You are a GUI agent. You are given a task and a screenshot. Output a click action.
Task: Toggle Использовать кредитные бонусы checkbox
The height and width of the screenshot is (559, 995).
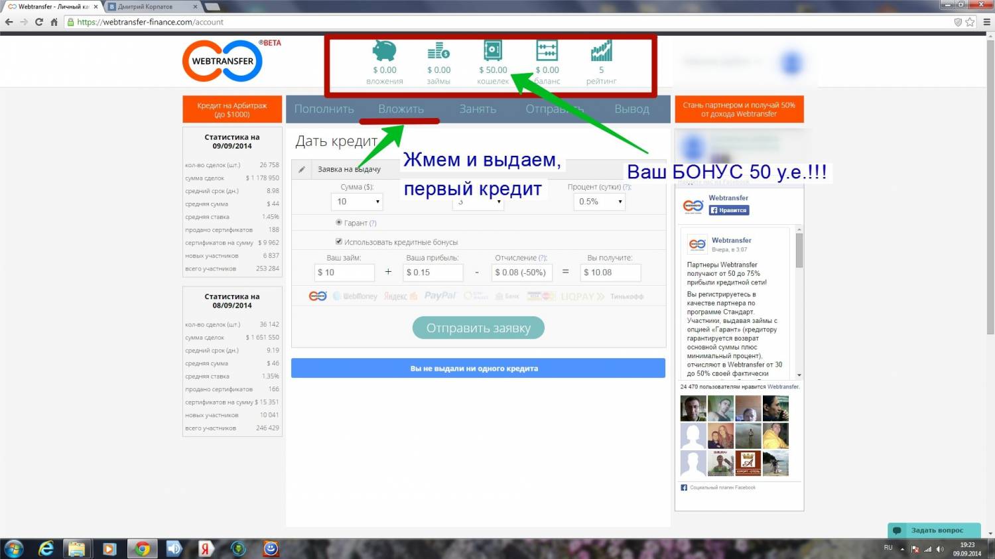(339, 241)
